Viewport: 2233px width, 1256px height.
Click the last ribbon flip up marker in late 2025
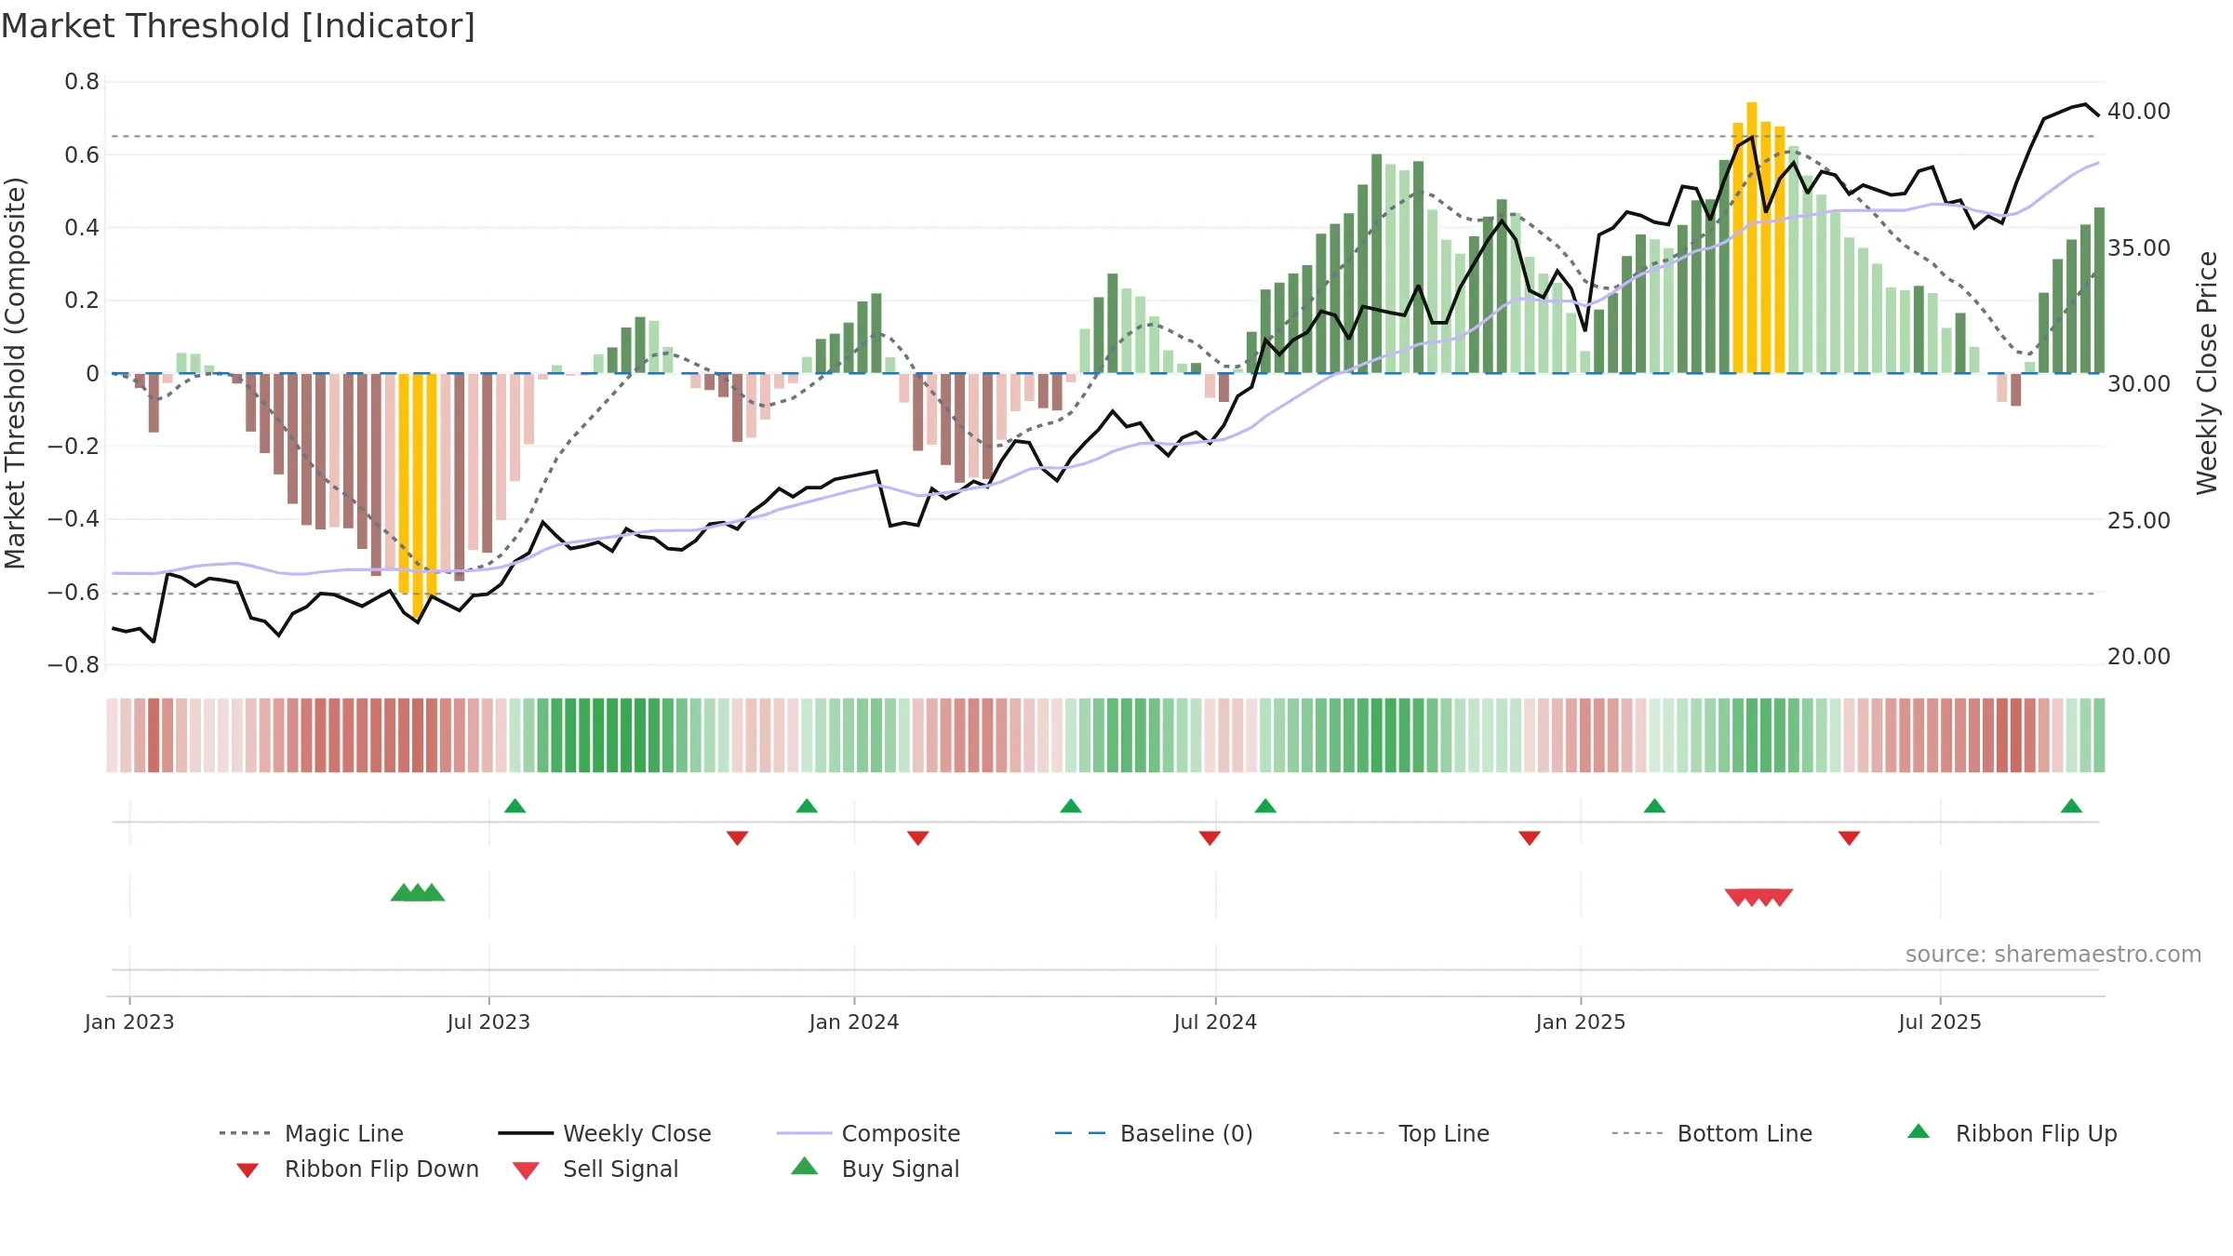[2071, 806]
